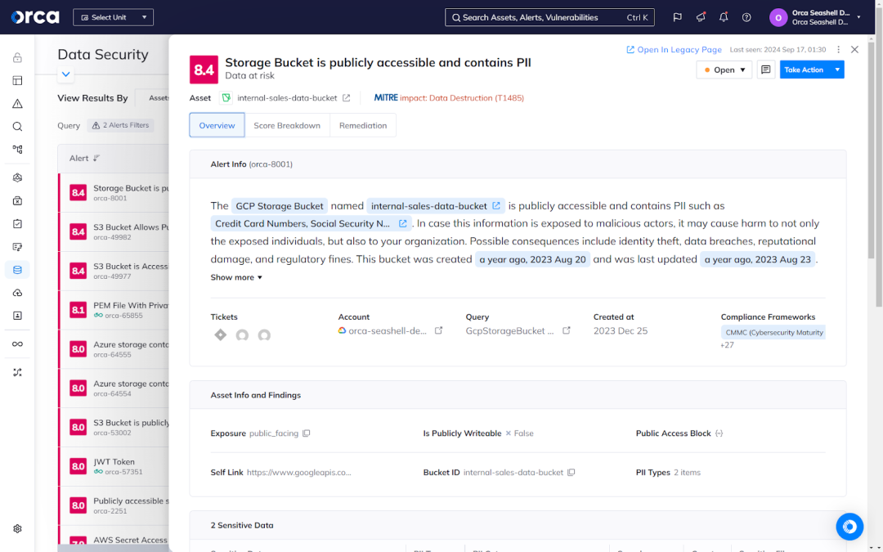Open the compliance clipboard icon in sidebar

pyautogui.click(x=17, y=223)
